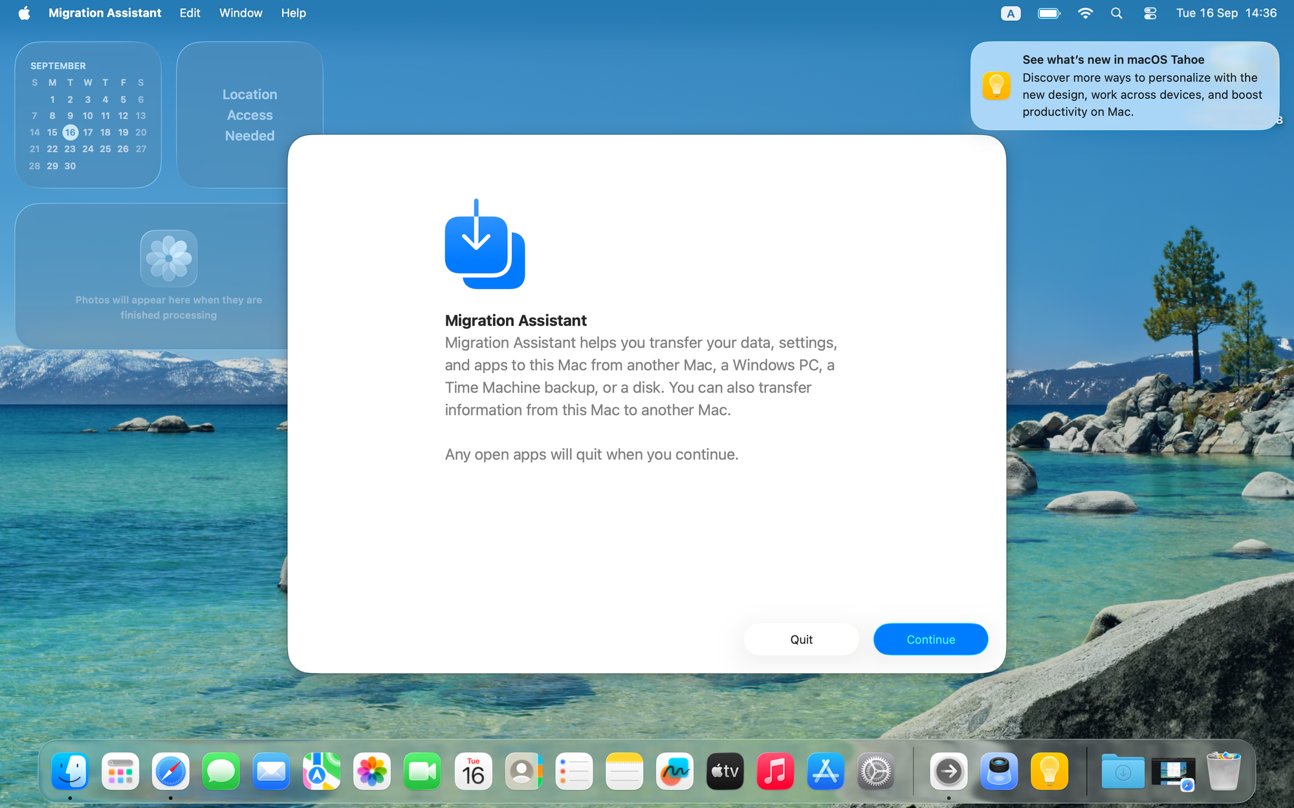
Task: Open Music from the Dock
Action: [x=775, y=771]
